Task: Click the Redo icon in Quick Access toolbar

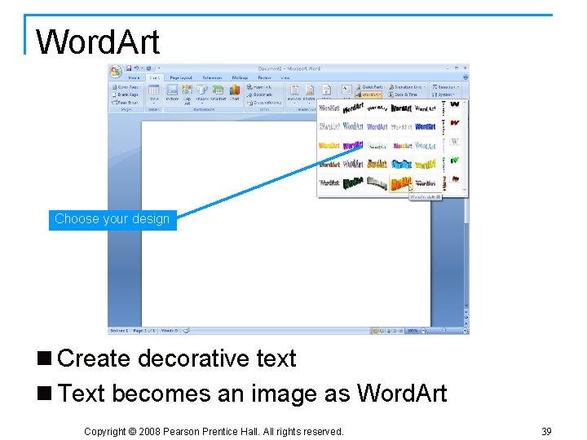Action: point(148,68)
